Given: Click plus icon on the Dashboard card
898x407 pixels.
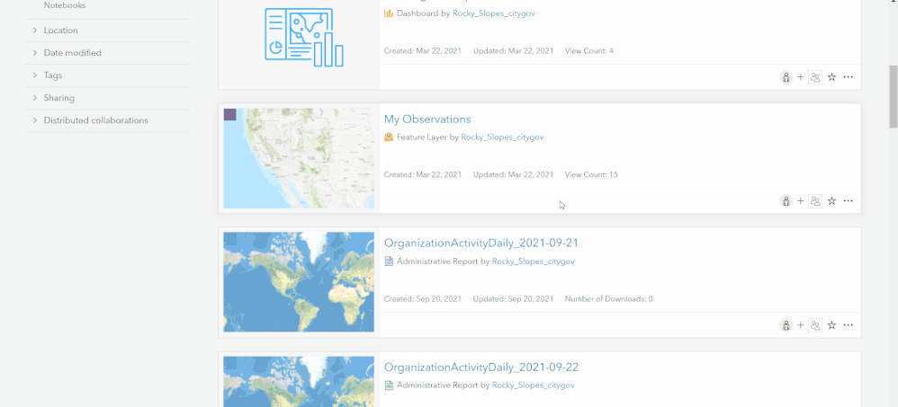Looking at the screenshot, I should pos(801,77).
